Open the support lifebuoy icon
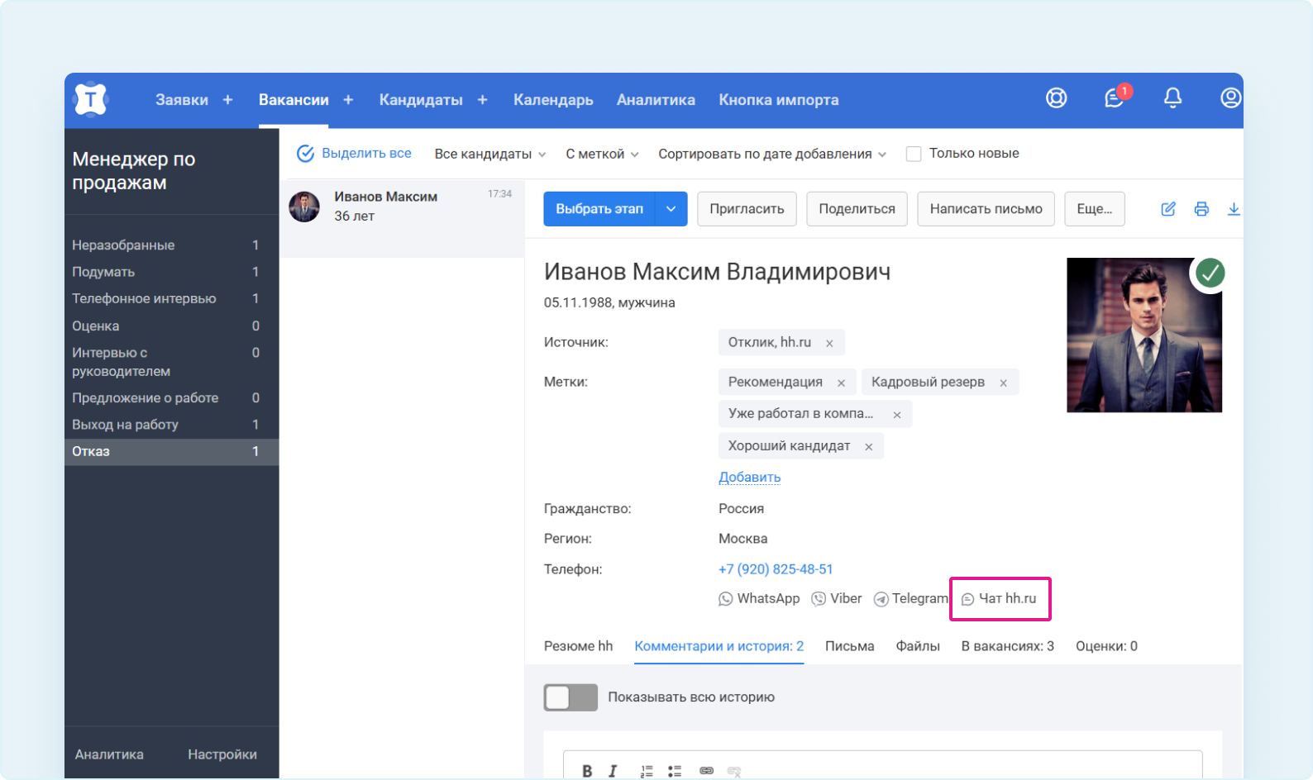The image size is (1313, 780). tap(1056, 98)
